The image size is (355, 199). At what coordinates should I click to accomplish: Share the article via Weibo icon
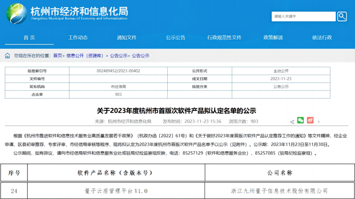tap(310, 121)
